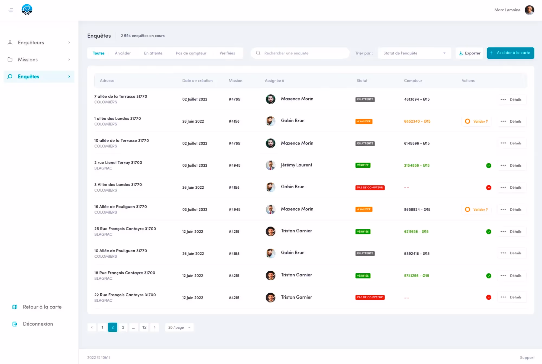Open Détails for 22 Rue François Cantayre
Image resolution: width=542 pixels, height=364 pixels.
click(x=515, y=297)
